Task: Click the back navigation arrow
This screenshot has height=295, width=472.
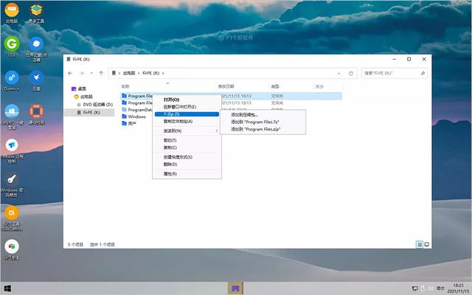Action: [71, 73]
